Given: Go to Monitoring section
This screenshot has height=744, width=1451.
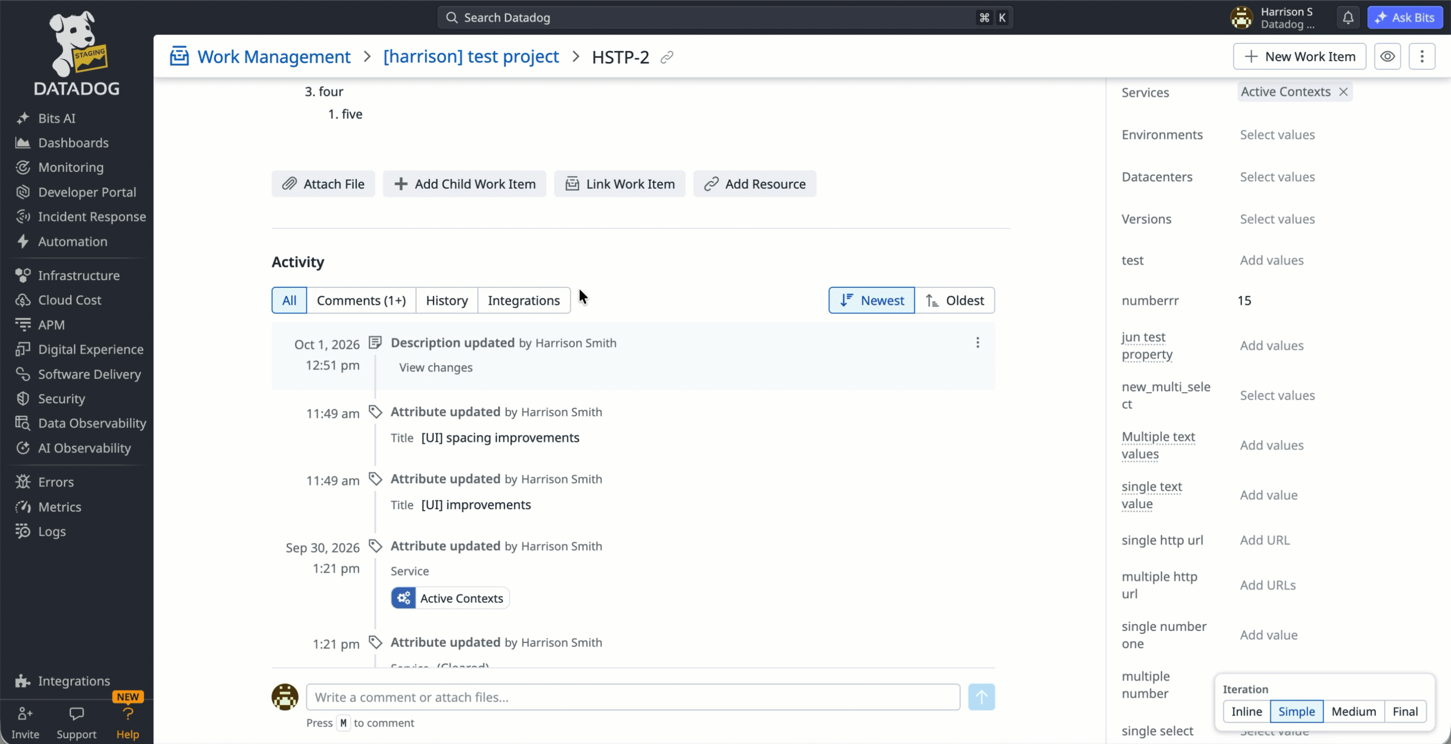Looking at the screenshot, I should 71,167.
